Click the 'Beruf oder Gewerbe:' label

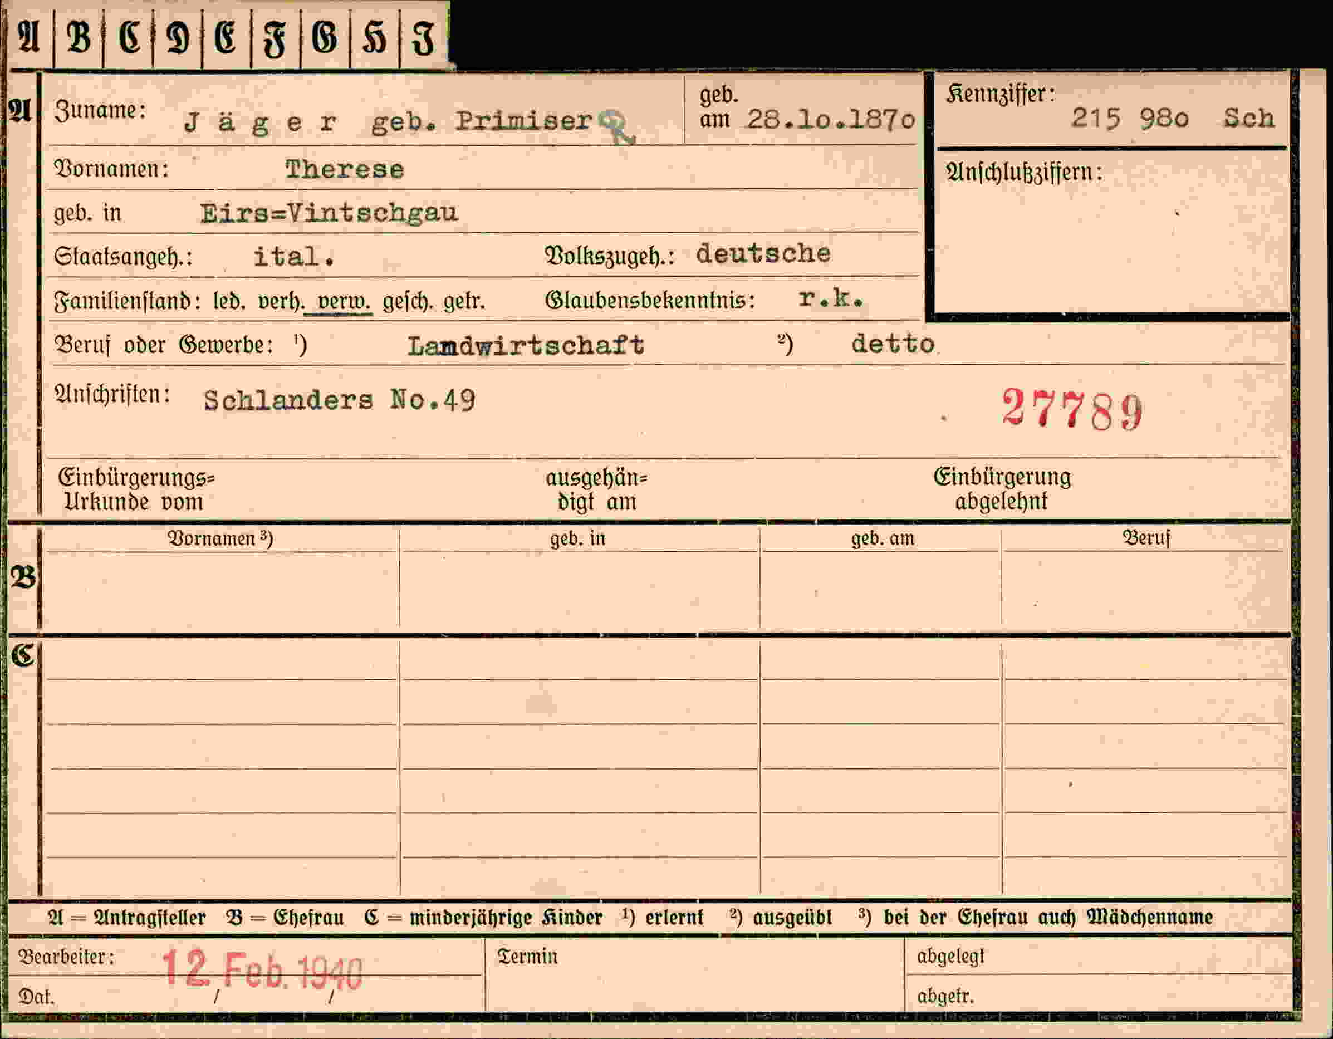[164, 345]
